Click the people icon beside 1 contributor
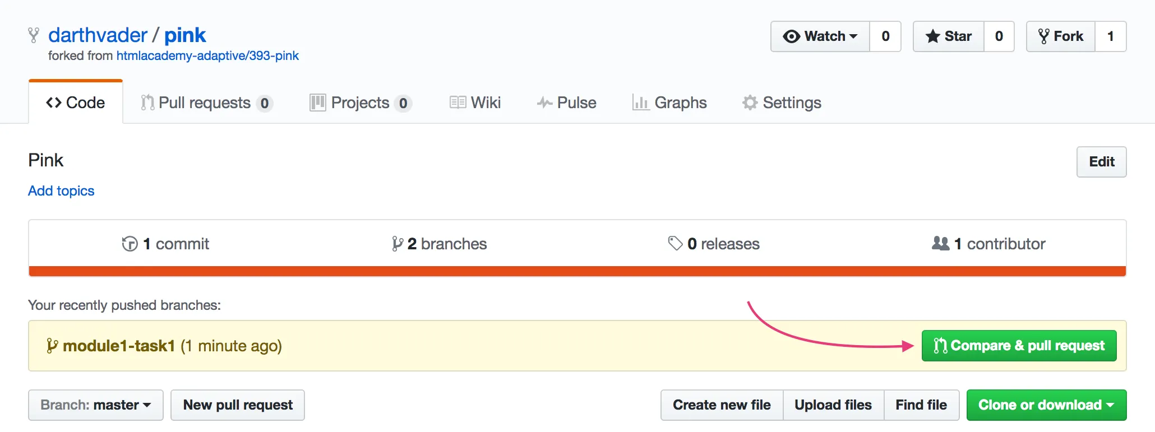 coord(941,243)
